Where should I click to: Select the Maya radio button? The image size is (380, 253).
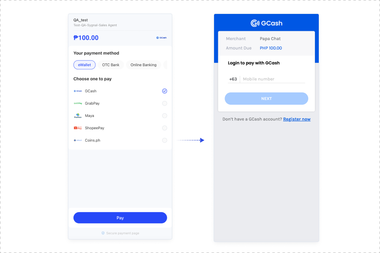[x=165, y=116]
